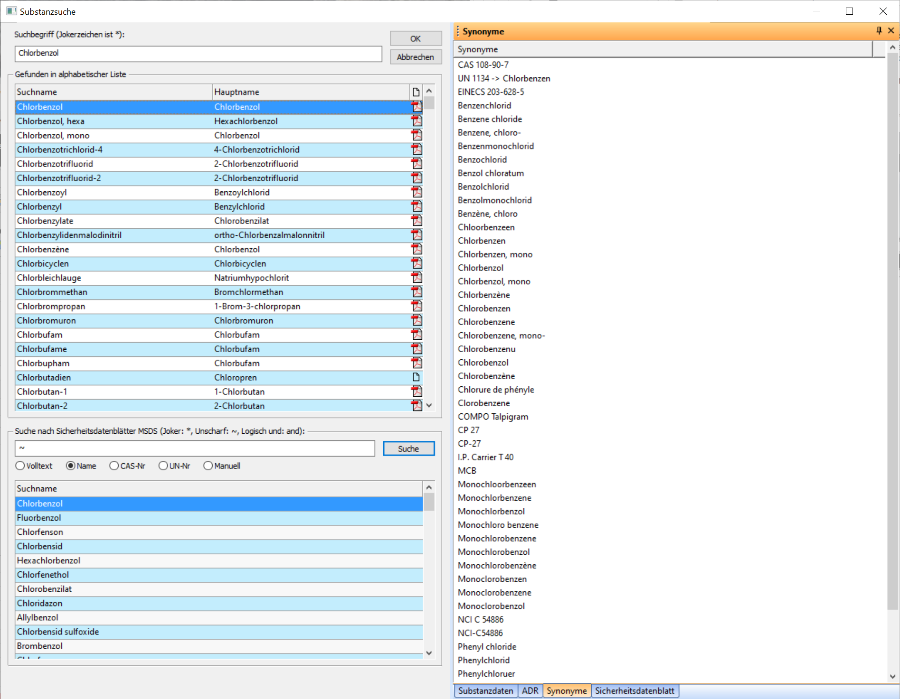900x699 pixels.
Task: Open PDF icon for Chlorbufame row
Action: tap(417, 349)
